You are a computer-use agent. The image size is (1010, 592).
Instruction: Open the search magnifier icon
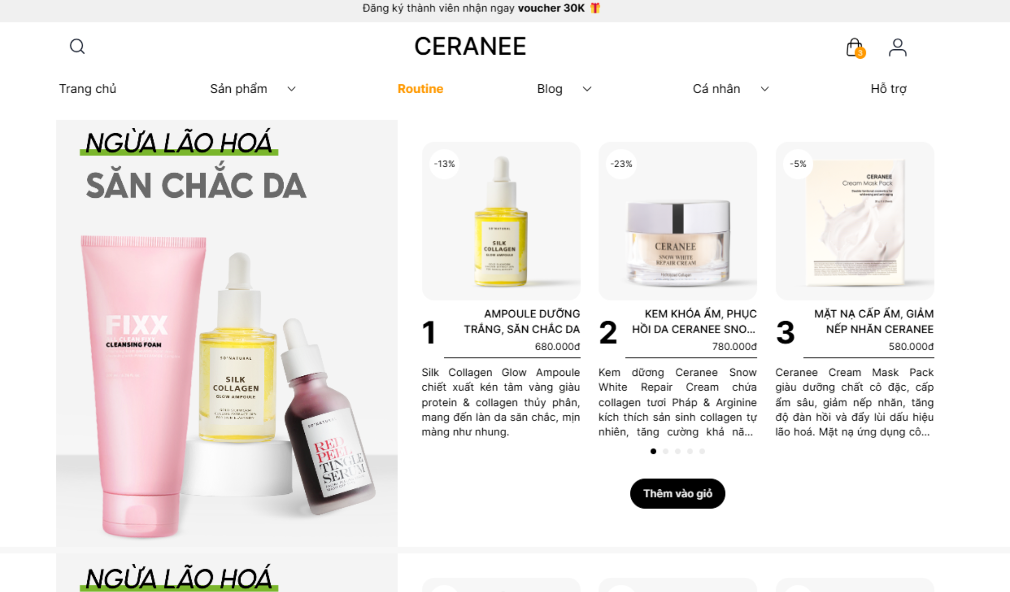pos(77,46)
